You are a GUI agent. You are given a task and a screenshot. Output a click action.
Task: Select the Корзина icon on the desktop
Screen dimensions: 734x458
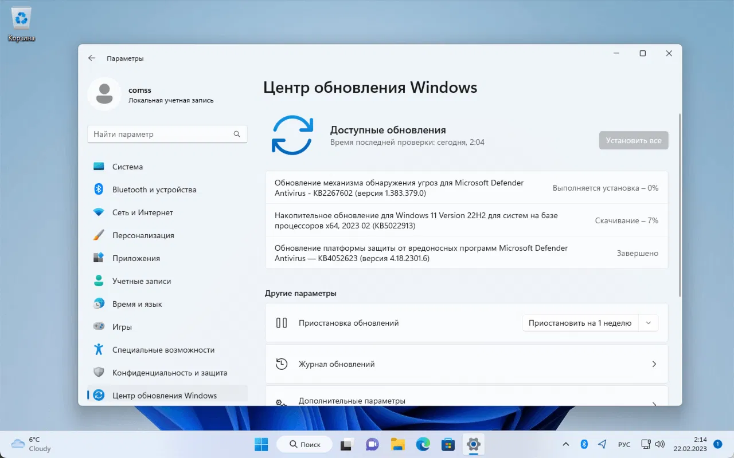[x=21, y=25]
